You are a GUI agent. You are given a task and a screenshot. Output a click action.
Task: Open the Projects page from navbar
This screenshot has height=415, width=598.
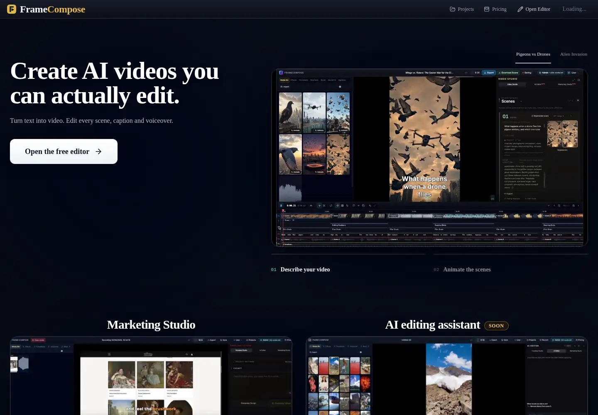(462, 9)
